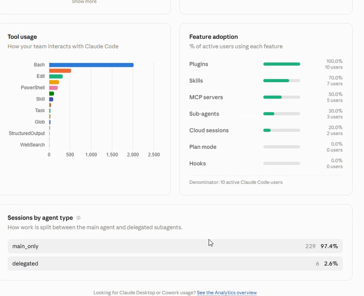
Task: Click the Tool usage heading
Action: tap(22, 37)
